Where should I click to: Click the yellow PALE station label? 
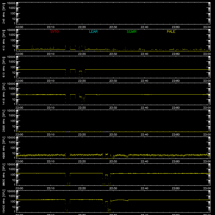click(x=171, y=31)
